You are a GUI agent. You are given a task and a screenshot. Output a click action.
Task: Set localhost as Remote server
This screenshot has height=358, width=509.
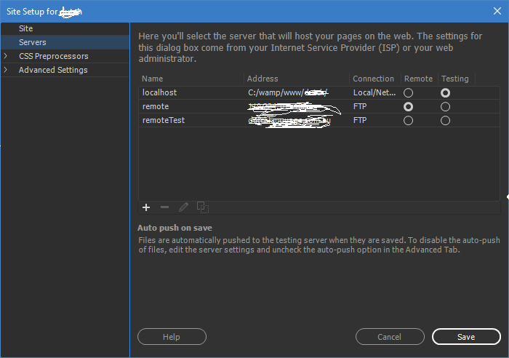click(x=408, y=93)
